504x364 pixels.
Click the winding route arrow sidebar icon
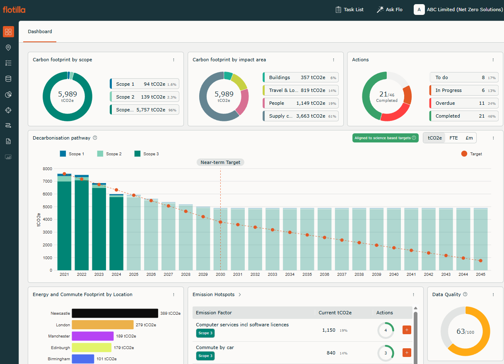(8, 125)
